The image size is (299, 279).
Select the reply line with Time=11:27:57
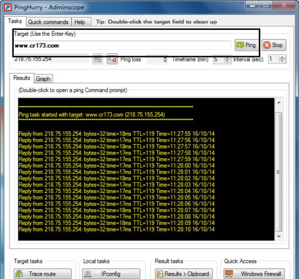point(117,146)
